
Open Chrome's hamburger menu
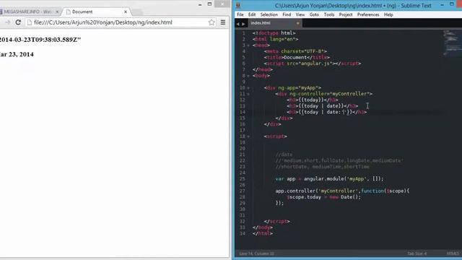(x=223, y=22)
